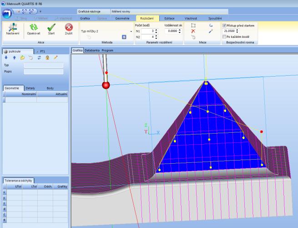Viewport: 298px width, 228px height.
Task: Click the N1 value field showing 3
Action: [148, 31]
